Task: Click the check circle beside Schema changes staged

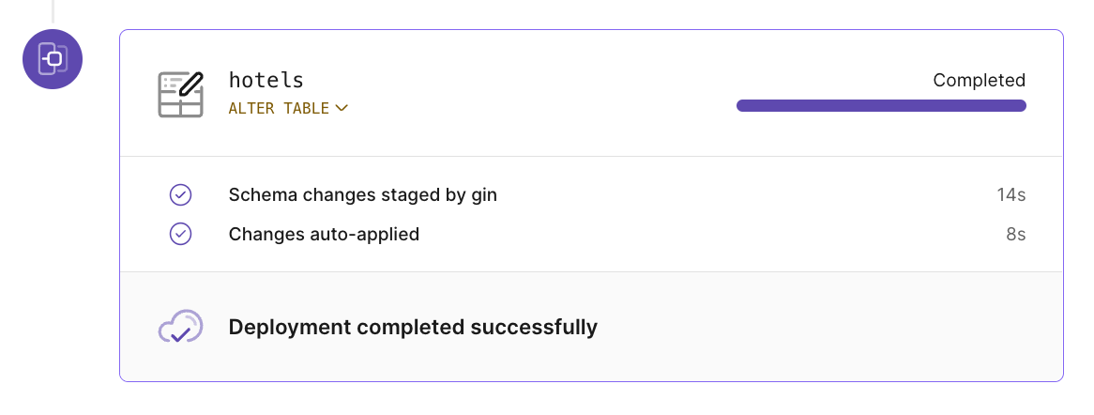Action: (180, 195)
